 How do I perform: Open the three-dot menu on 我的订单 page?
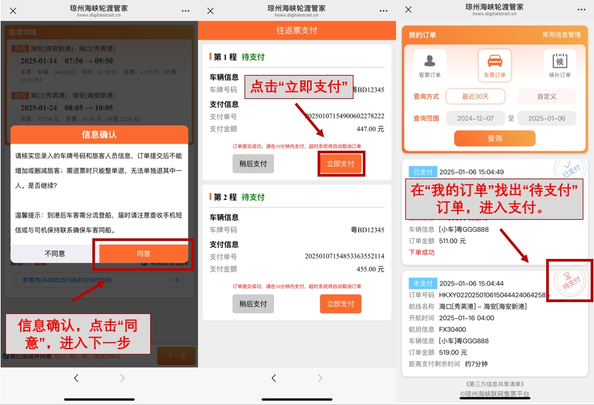(581, 11)
